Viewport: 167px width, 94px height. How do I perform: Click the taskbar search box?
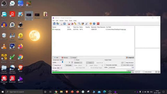click(x=24, y=92)
